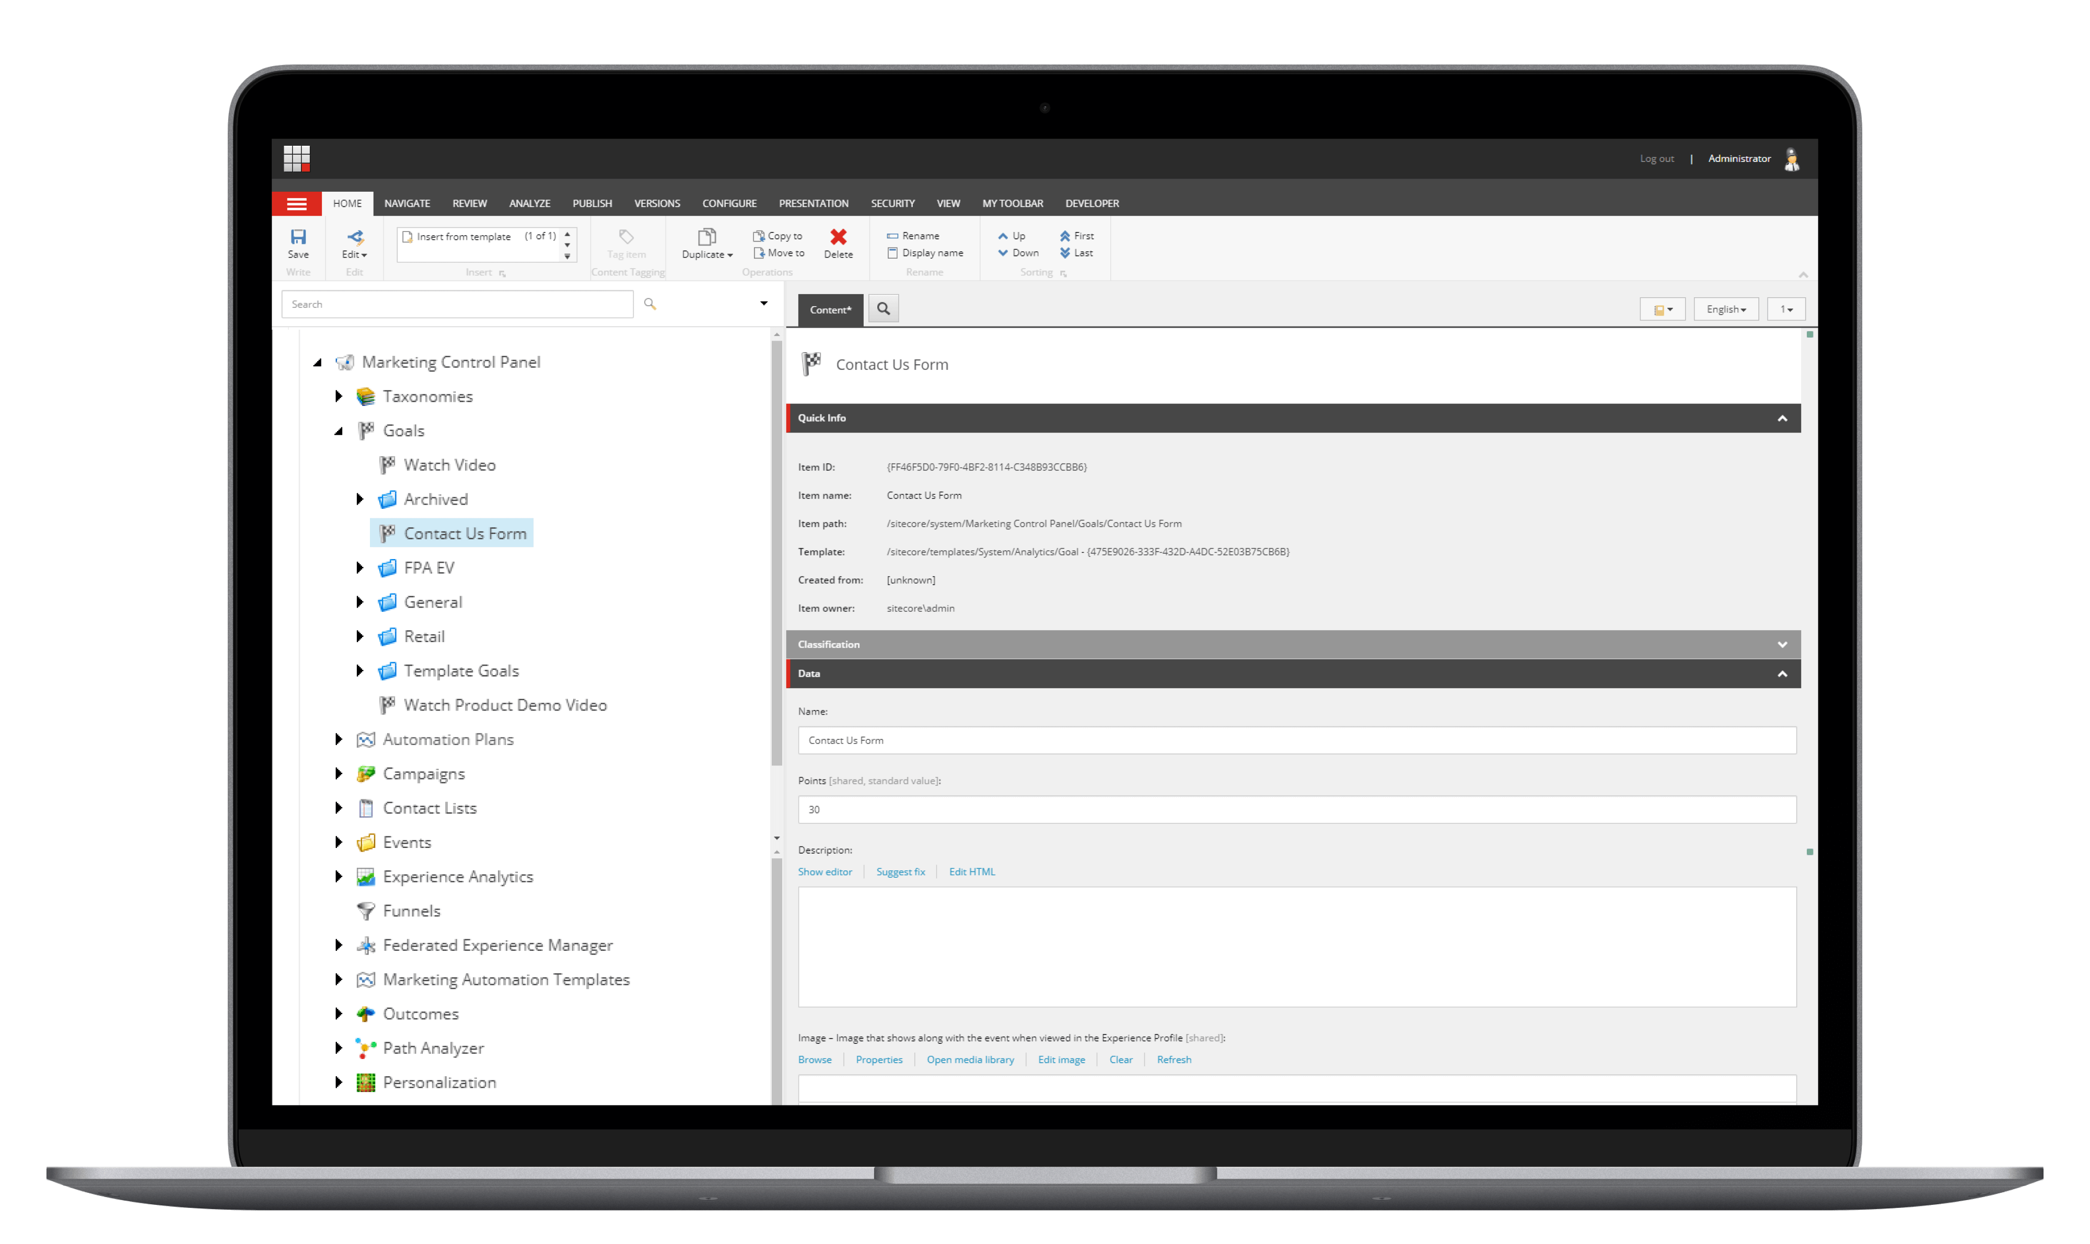Select Funnels item in tree
This screenshot has width=2090, height=1244.
pyautogui.click(x=398, y=911)
